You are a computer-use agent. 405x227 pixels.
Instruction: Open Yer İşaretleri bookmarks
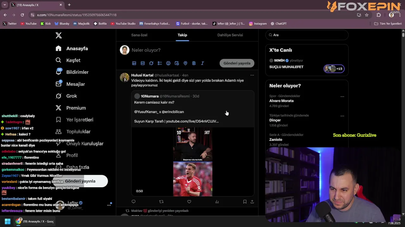74,120
